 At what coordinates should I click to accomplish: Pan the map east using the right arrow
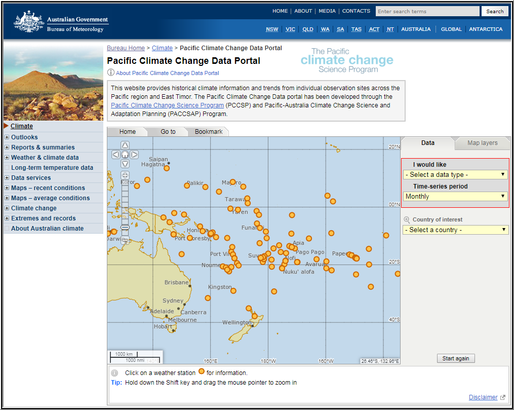tap(134, 155)
